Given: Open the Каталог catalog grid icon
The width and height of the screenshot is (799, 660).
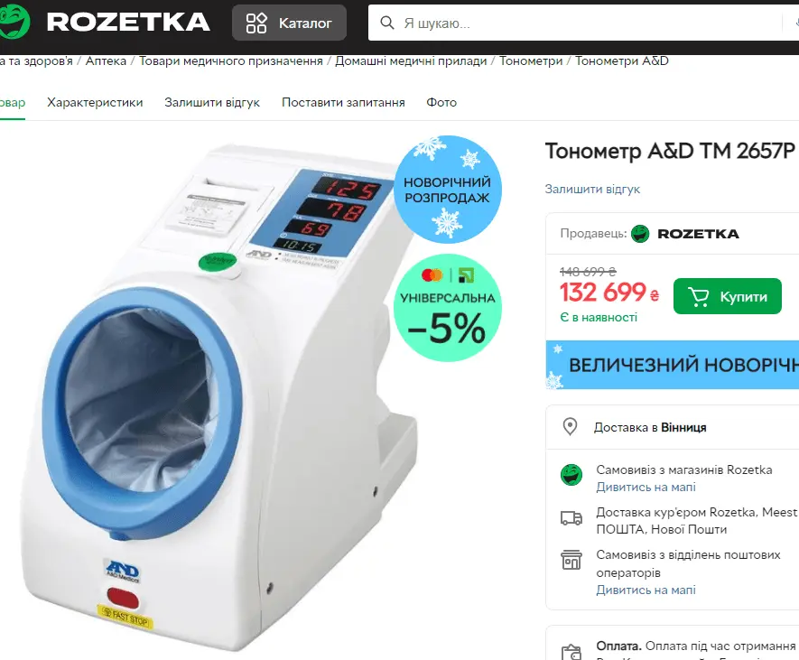Looking at the screenshot, I should 256,23.
